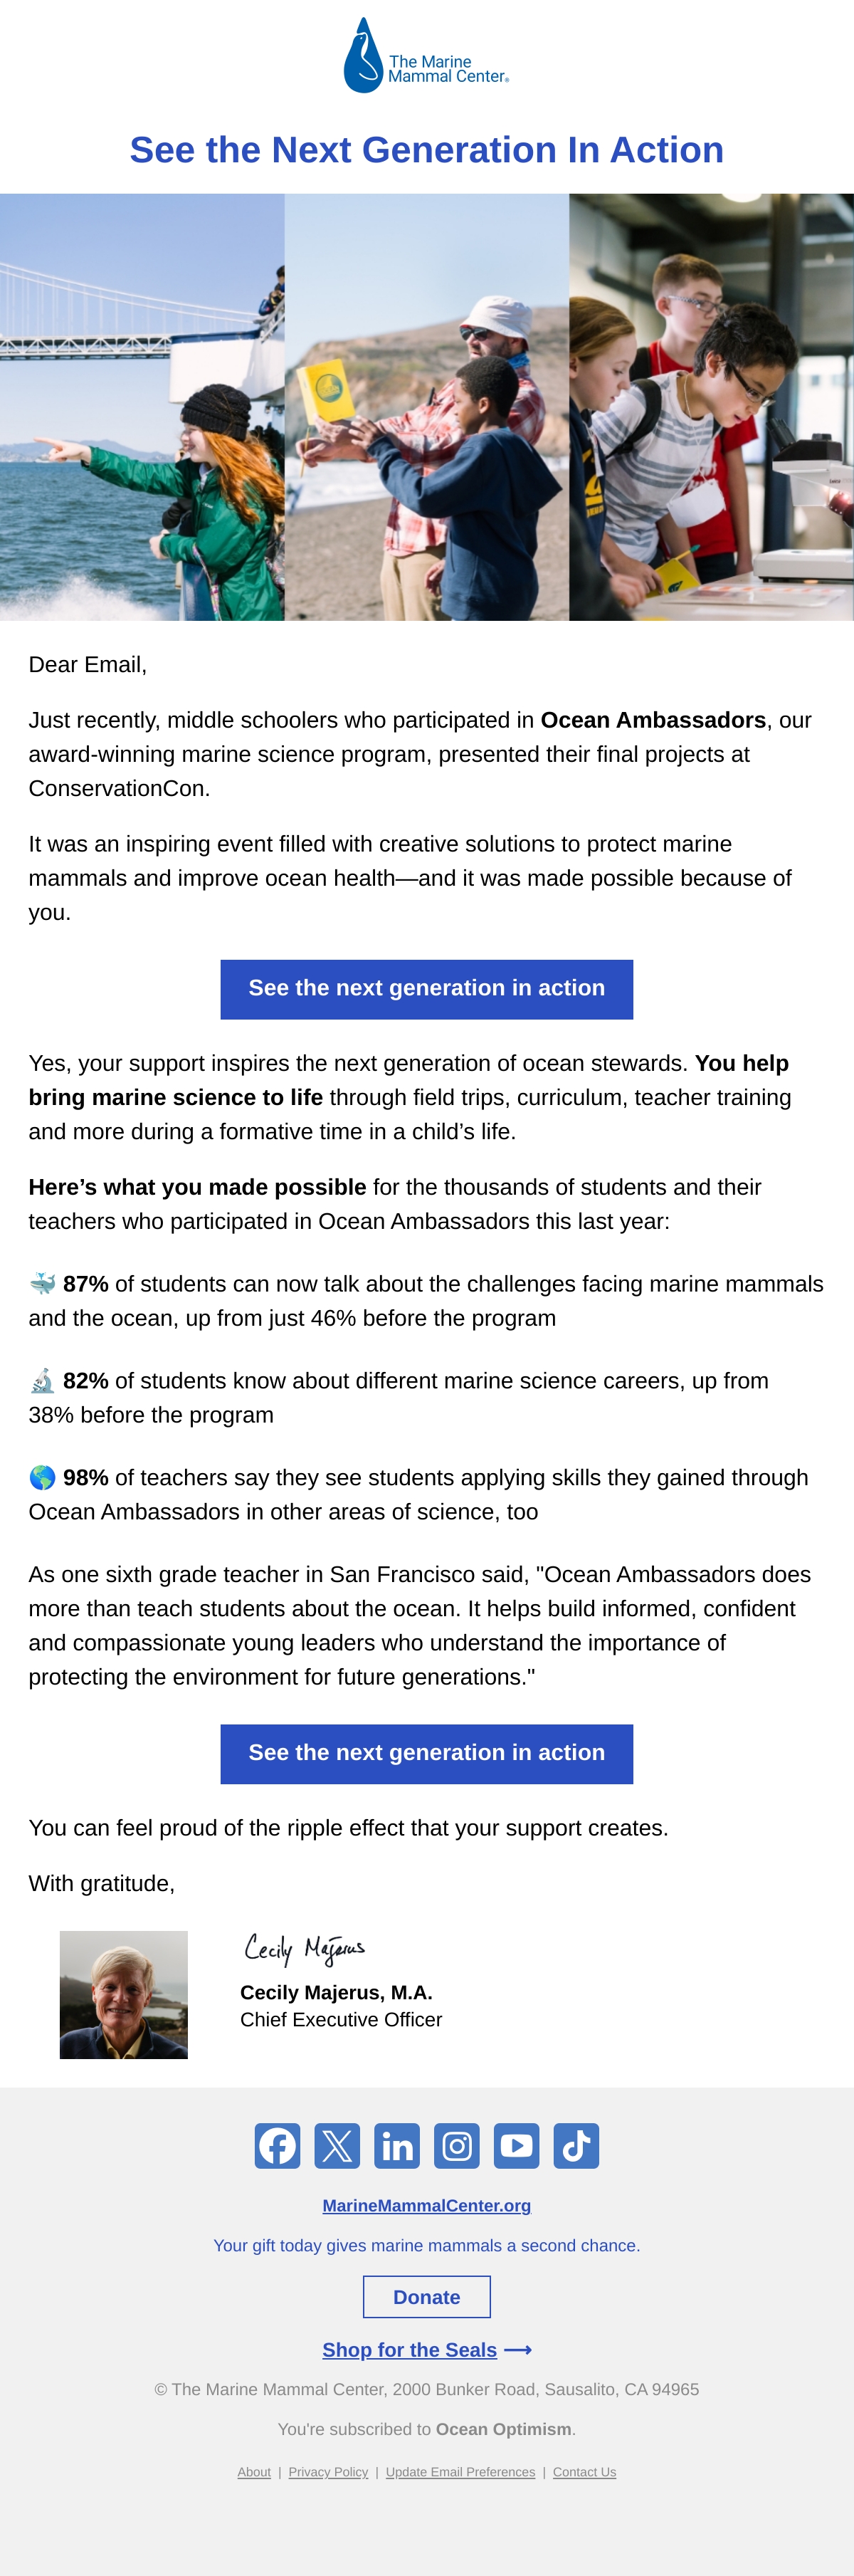
Task: Open the X (Twitter) icon
Action: (337, 2146)
